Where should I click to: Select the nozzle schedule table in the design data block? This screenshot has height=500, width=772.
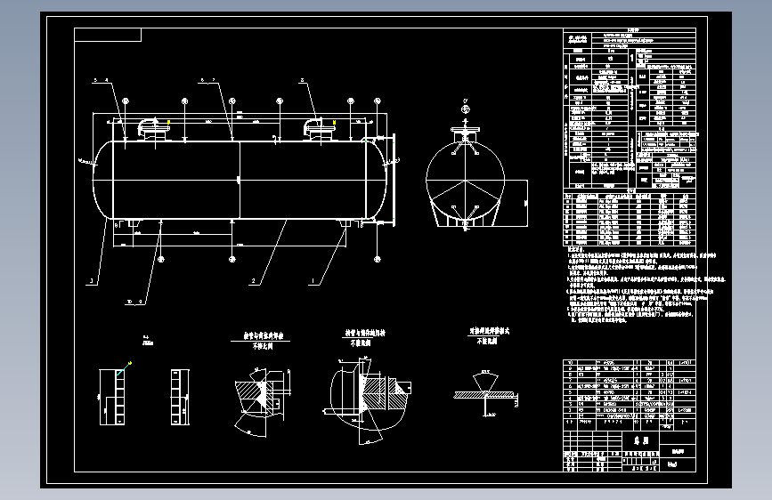(x=630, y=219)
